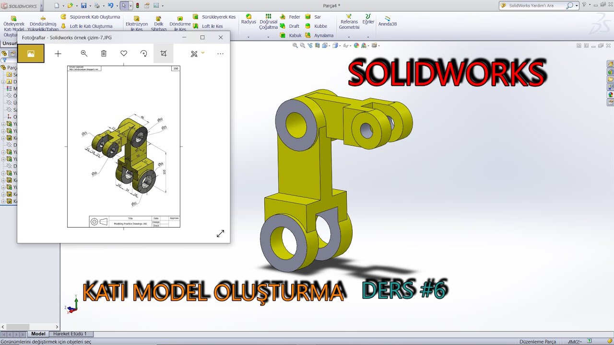Expand the dropdown under Doğrusal Çoğaltma
This screenshot has width=614, height=345.
click(x=268, y=37)
